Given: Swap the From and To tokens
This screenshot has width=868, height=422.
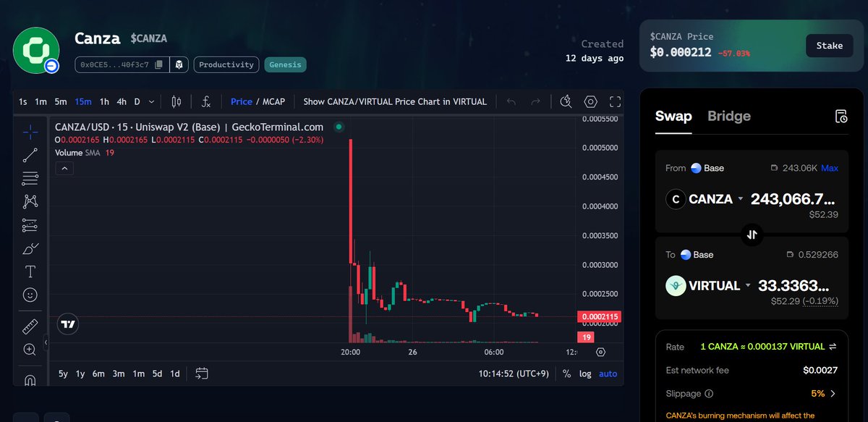Looking at the screenshot, I should click(752, 235).
